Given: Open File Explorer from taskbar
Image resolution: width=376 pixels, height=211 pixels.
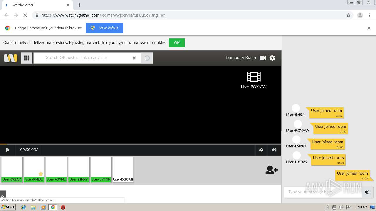Looking at the screenshot, I should point(33,207).
